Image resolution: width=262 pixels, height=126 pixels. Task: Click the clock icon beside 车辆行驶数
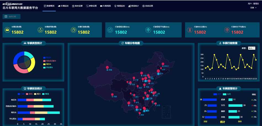pyautogui.click(x=73, y=30)
